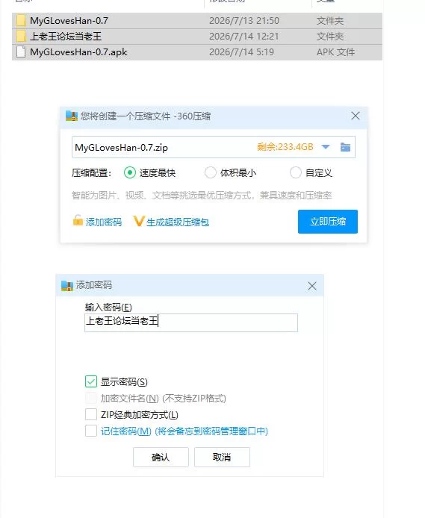Select the MyGLovesHan-0.7.apk file icon
425x518 pixels.
tap(21, 52)
